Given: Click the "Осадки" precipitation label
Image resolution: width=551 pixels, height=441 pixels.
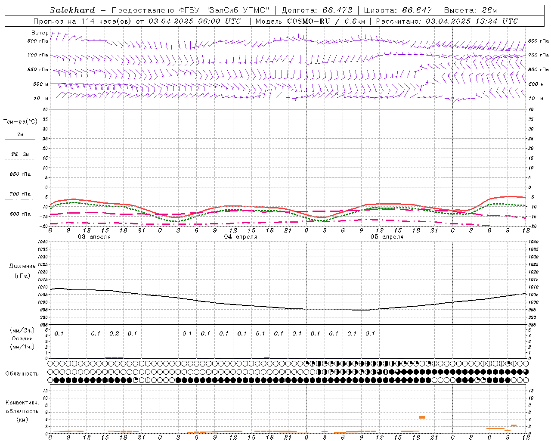Looking at the screenshot, I should click(x=22, y=339).
